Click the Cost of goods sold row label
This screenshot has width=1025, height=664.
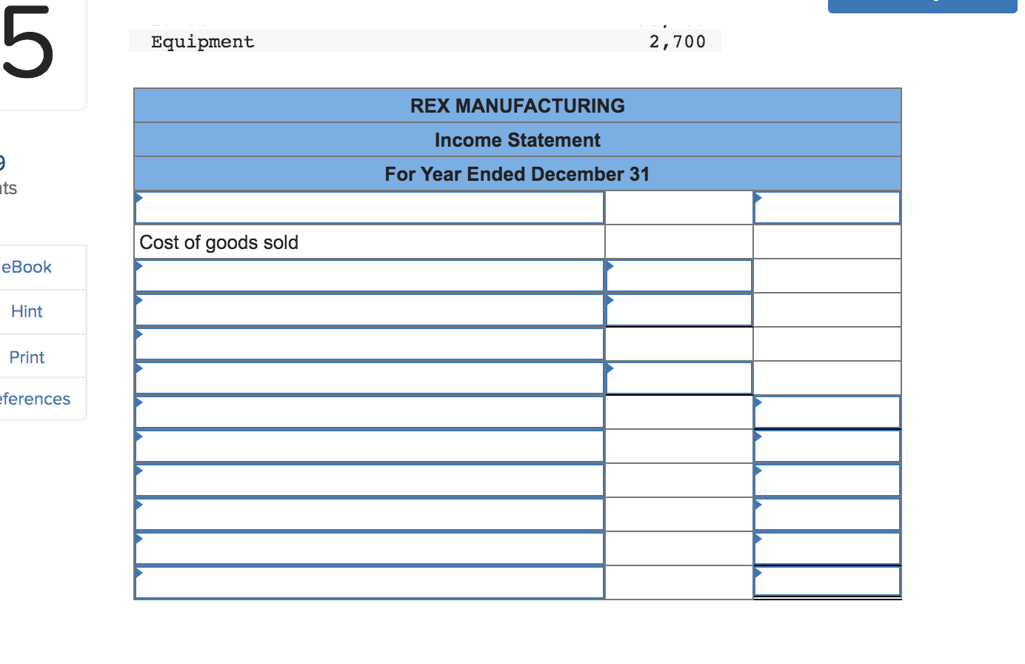(219, 242)
